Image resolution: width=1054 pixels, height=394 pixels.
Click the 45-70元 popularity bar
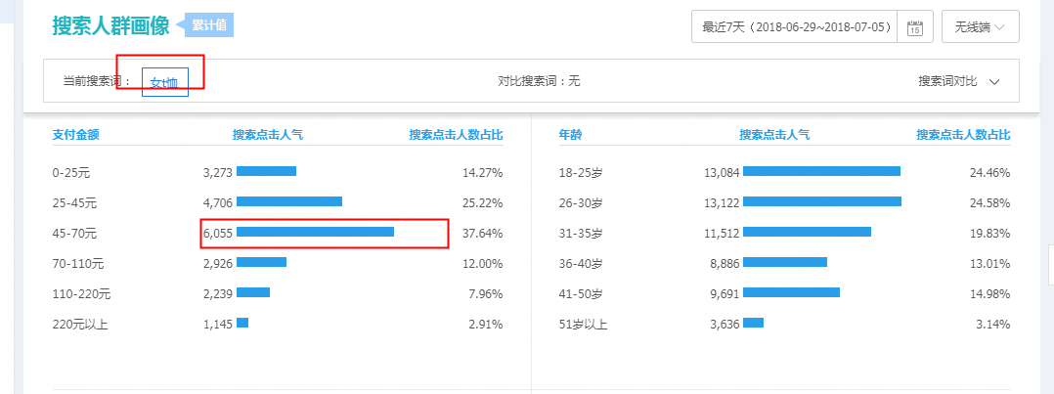coord(315,233)
